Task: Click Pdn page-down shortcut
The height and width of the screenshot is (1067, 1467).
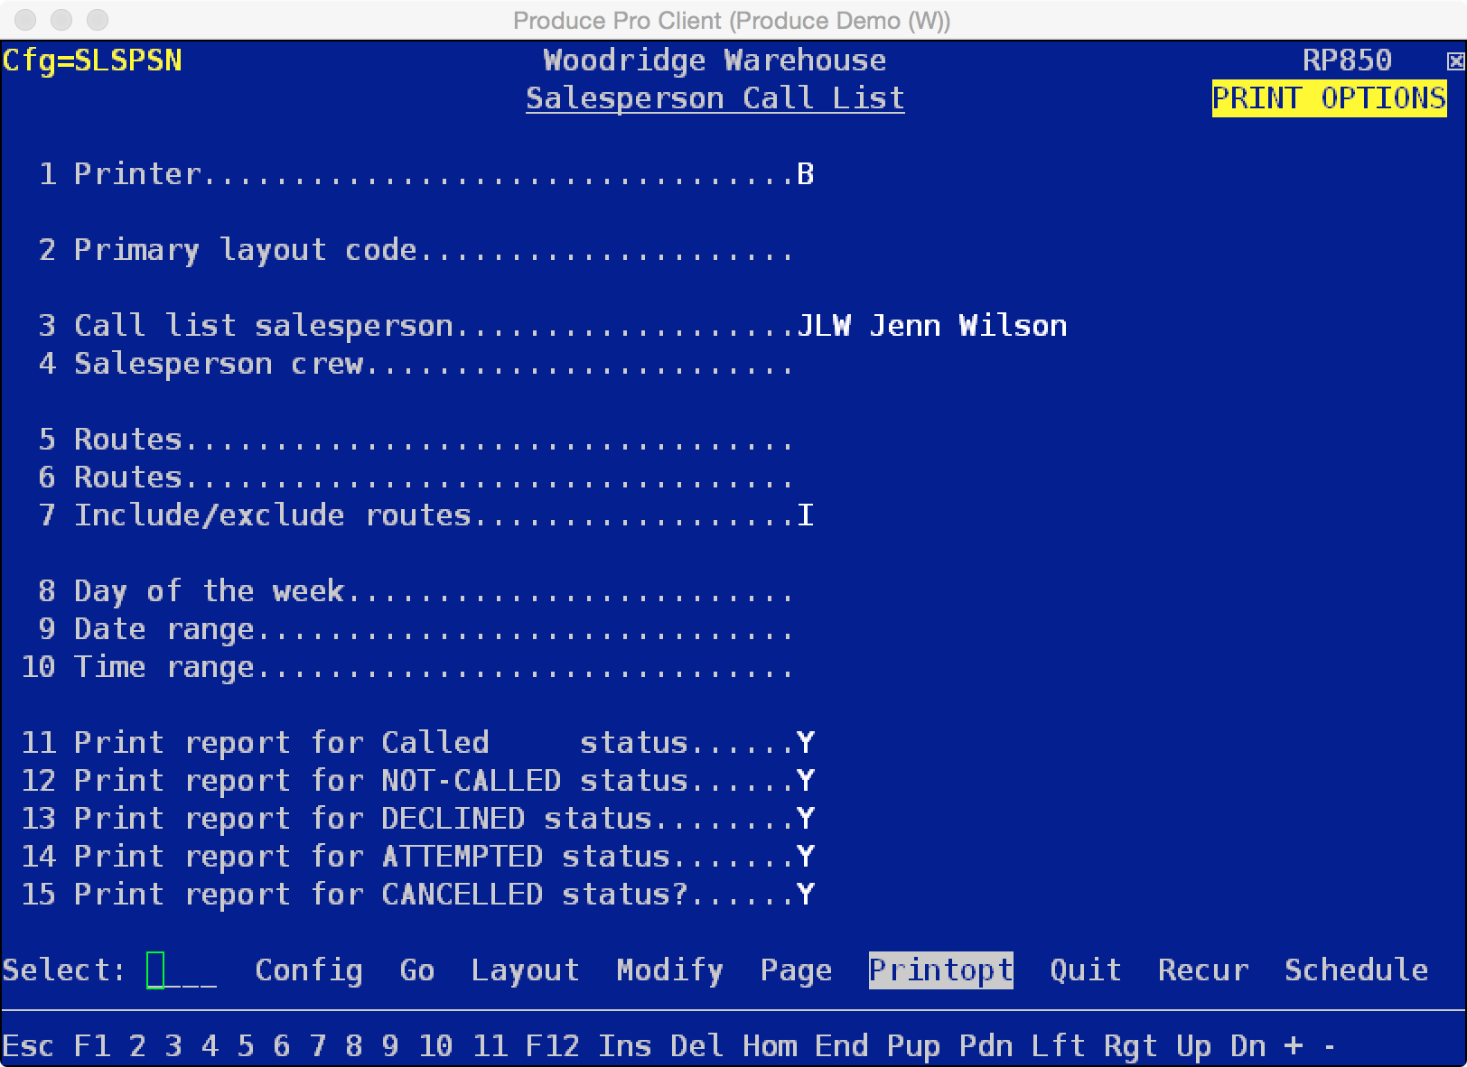Action: coord(986,1046)
